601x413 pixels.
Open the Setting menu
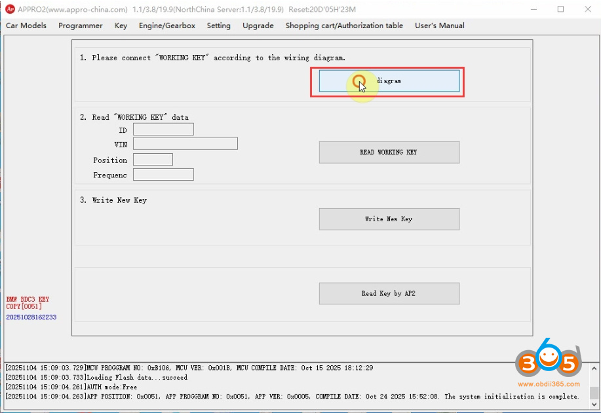(218, 26)
